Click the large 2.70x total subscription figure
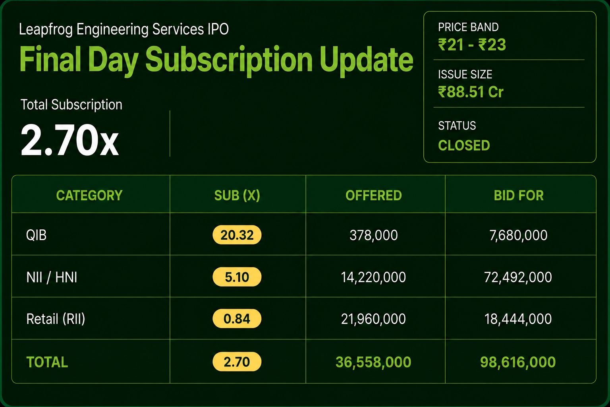This screenshot has height=407, width=610. [x=69, y=140]
